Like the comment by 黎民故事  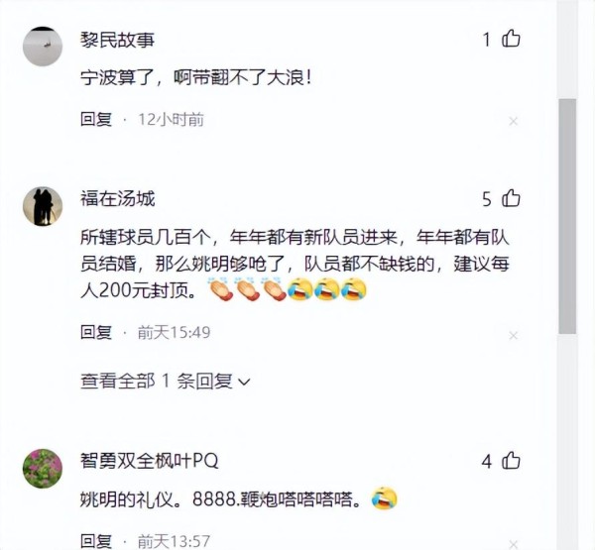point(511,39)
